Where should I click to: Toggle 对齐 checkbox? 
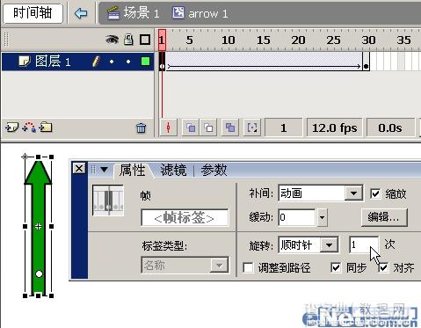pyautogui.click(x=383, y=267)
